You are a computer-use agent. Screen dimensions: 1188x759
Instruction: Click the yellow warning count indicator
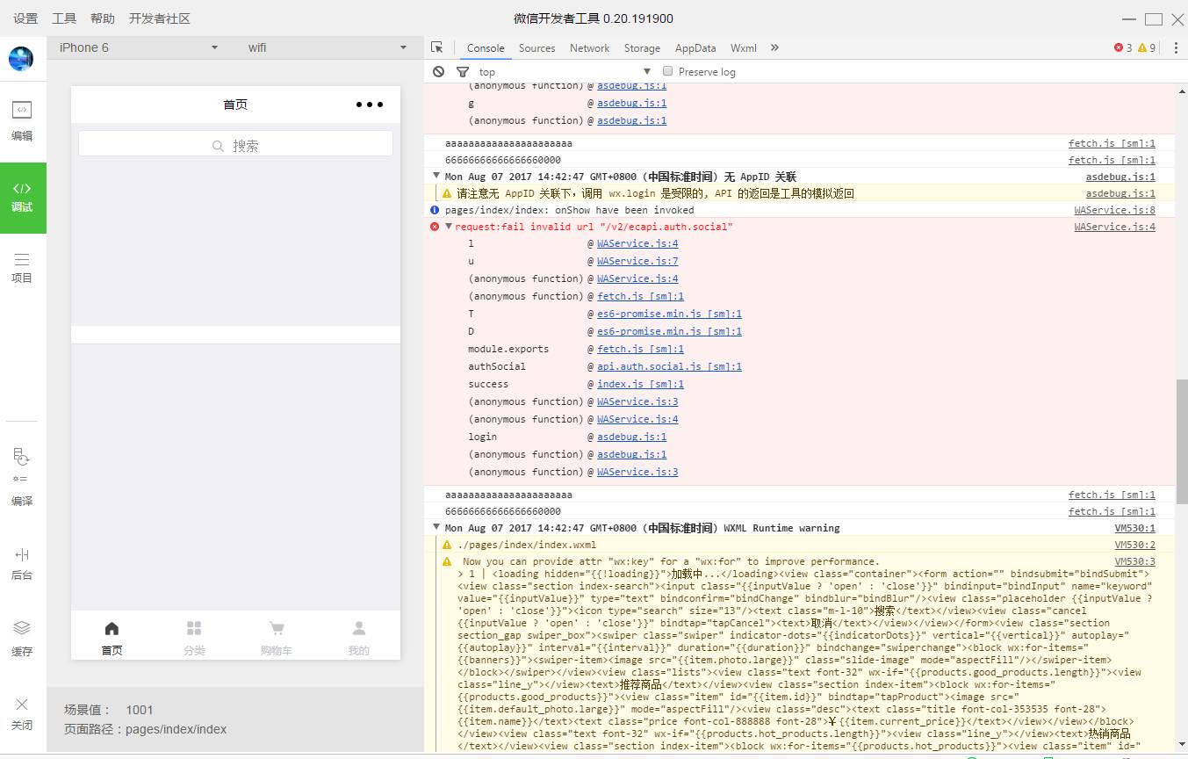click(x=1147, y=47)
